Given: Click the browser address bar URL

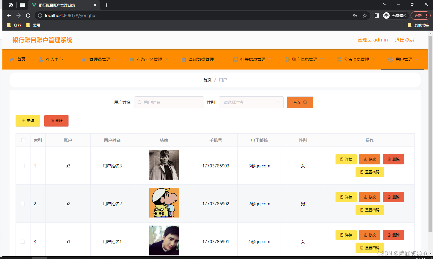Looking at the screenshot, I should tap(70, 16).
